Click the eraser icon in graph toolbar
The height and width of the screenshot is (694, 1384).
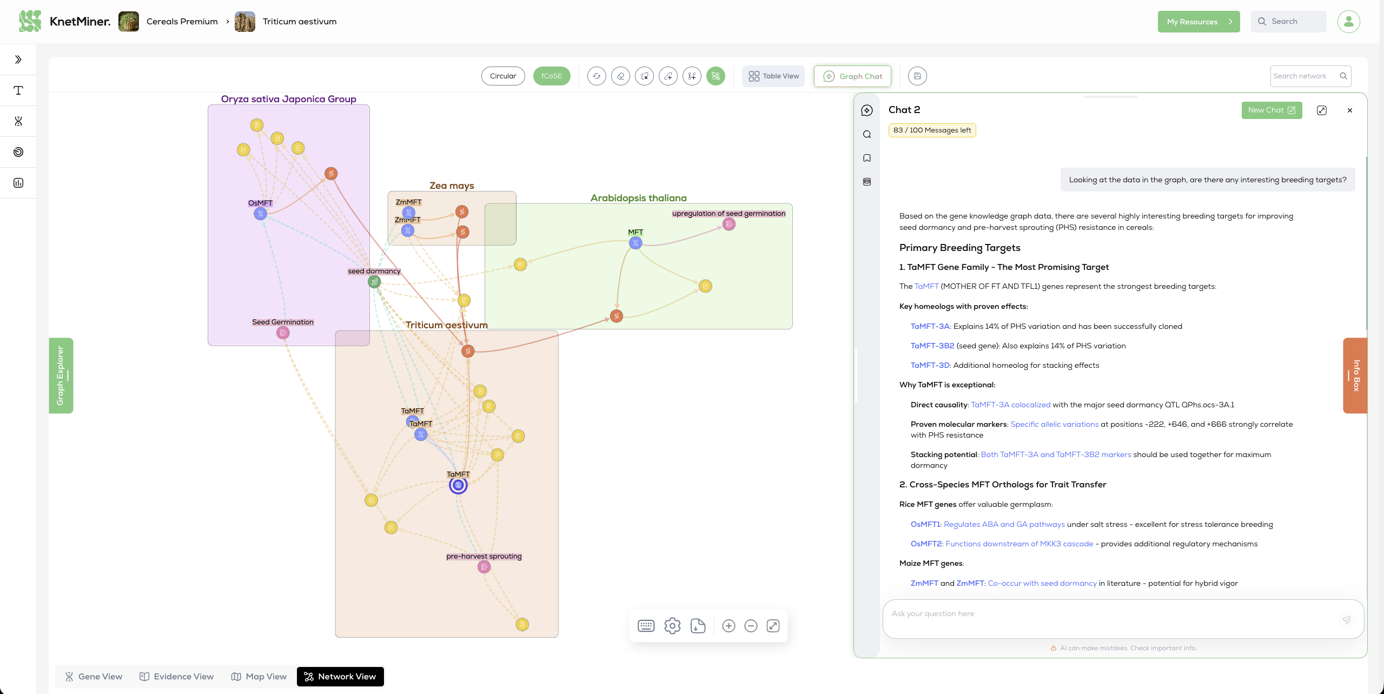tap(620, 76)
